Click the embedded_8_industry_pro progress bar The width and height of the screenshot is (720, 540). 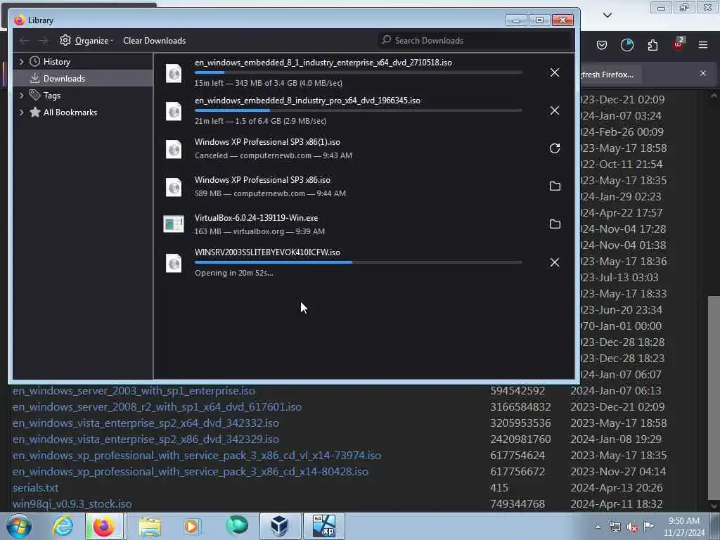(x=359, y=110)
